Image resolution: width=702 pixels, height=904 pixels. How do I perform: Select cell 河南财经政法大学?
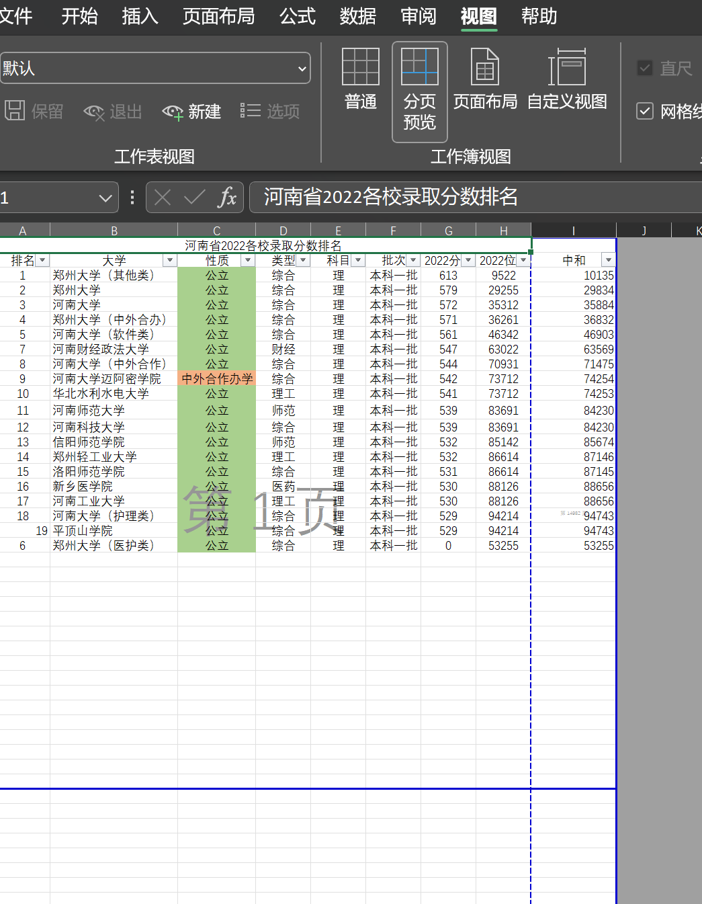(114, 350)
